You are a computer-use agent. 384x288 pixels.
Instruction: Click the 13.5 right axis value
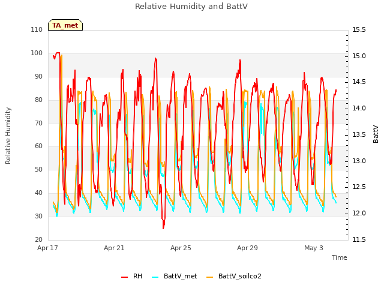[359, 134]
